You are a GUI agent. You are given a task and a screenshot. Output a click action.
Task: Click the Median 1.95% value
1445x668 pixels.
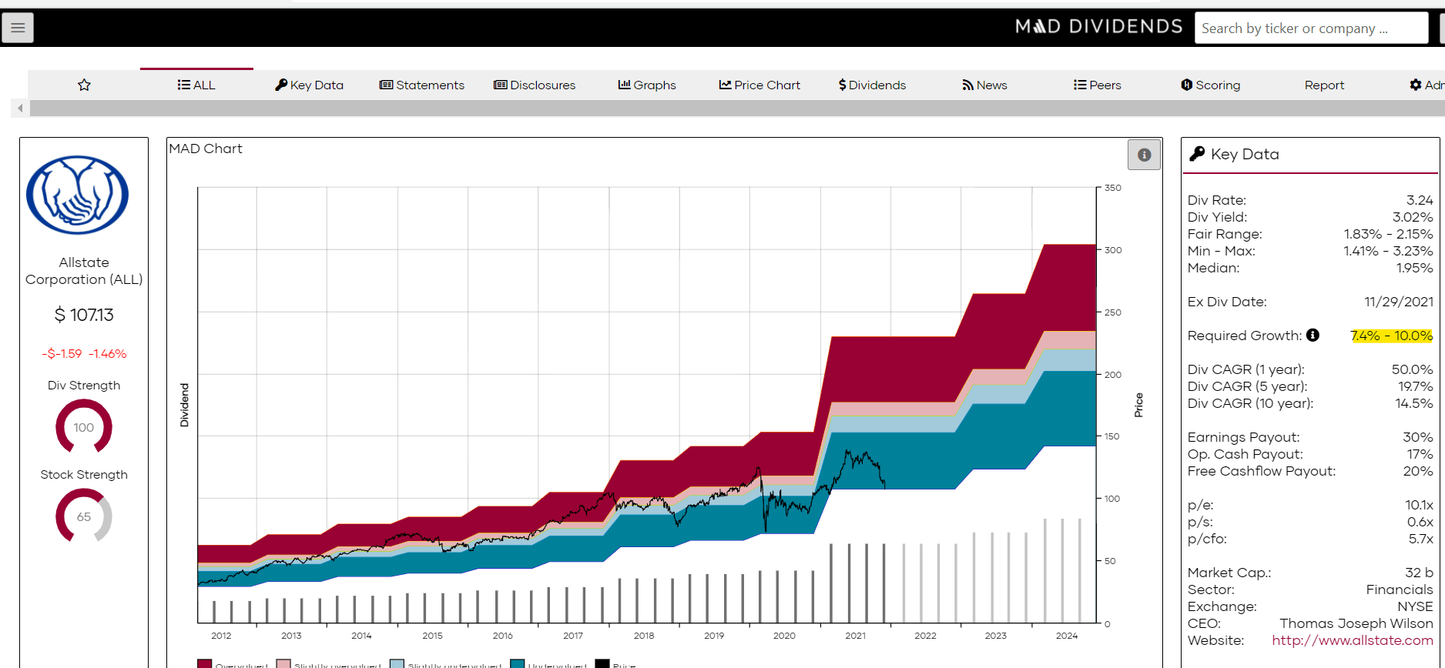(x=1415, y=268)
